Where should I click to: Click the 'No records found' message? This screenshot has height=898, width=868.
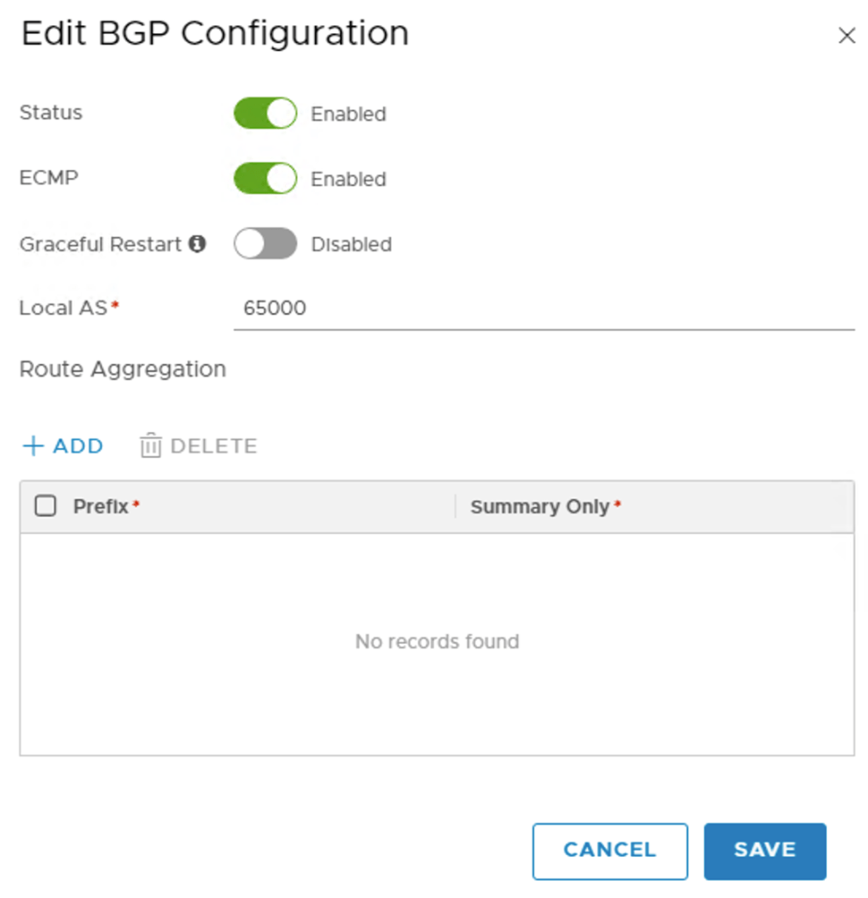pyautogui.click(x=437, y=642)
